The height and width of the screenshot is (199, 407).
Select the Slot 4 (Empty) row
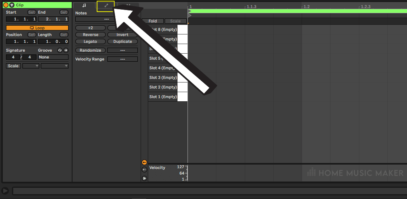[x=163, y=68]
